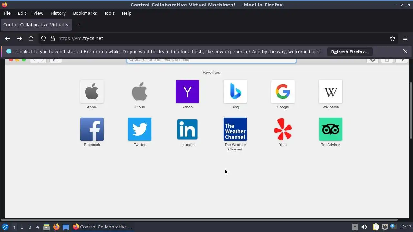Screen dimensions: 413x232
Task: Open the volume control in tray
Action: [364, 227]
